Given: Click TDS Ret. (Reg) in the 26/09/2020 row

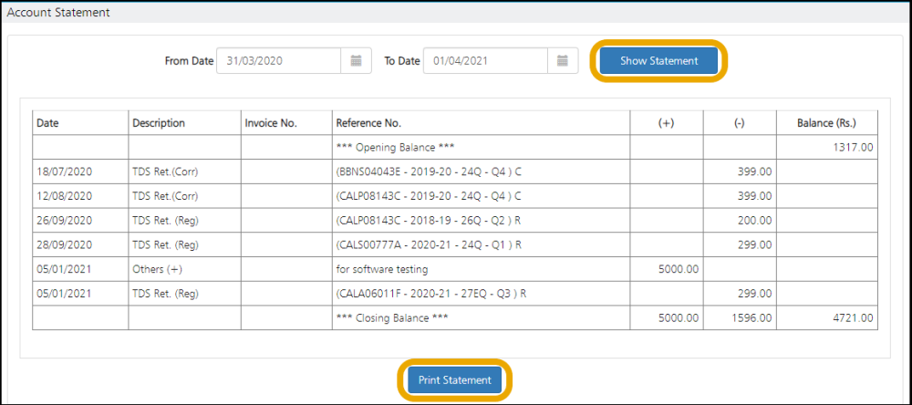Looking at the screenshot, I should (x=165, y=221).
